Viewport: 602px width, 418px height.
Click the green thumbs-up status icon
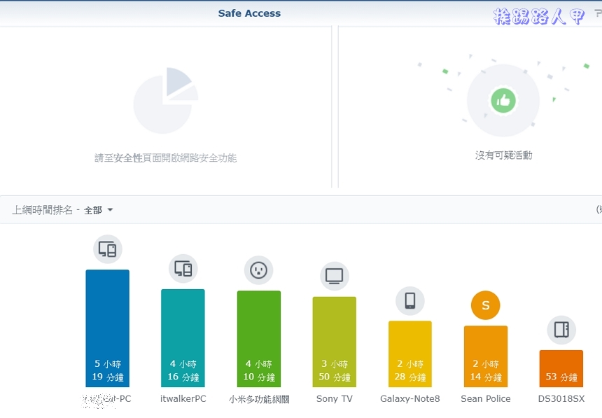[x=503, y=100]
